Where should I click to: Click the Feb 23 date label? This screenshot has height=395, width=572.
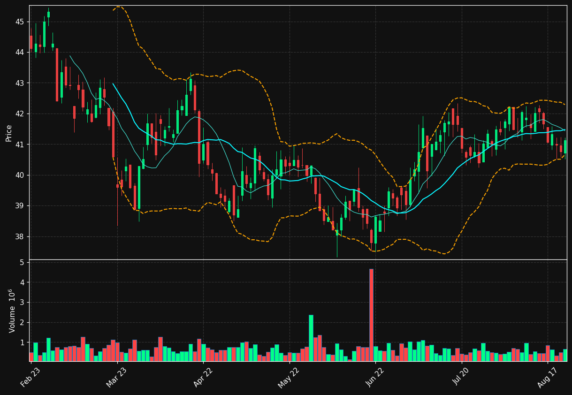[31, 378]
